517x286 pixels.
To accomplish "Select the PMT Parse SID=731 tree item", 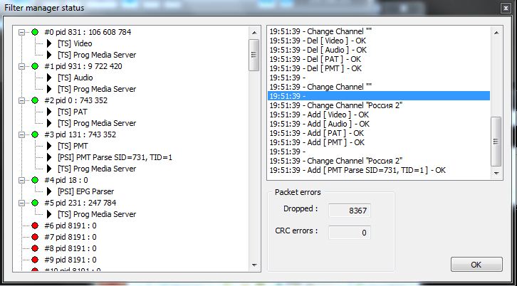I will tap(115, 157).
